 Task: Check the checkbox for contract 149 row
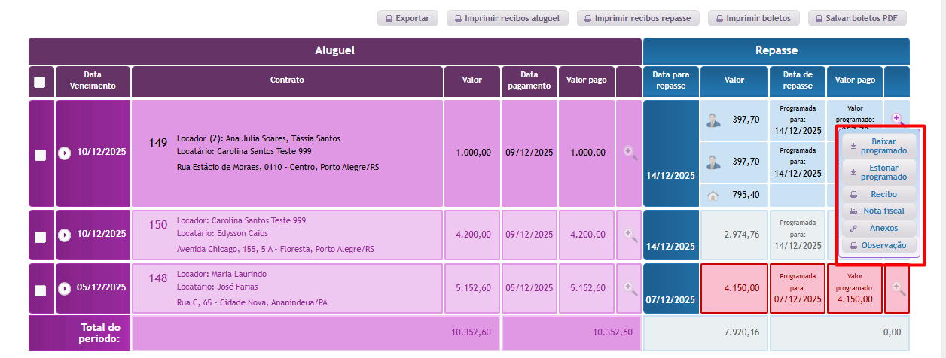41,155
